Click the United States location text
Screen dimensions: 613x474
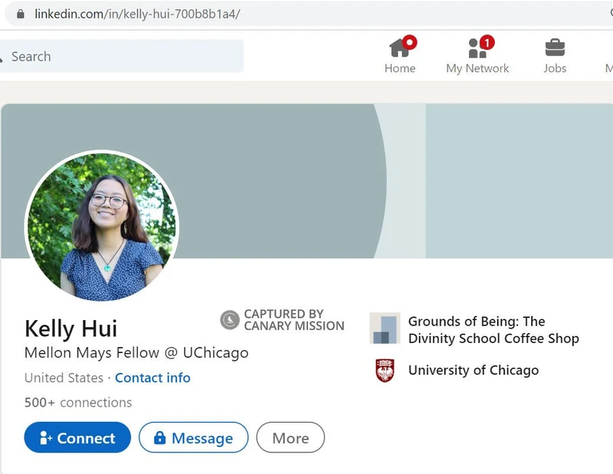coord(64,378)
